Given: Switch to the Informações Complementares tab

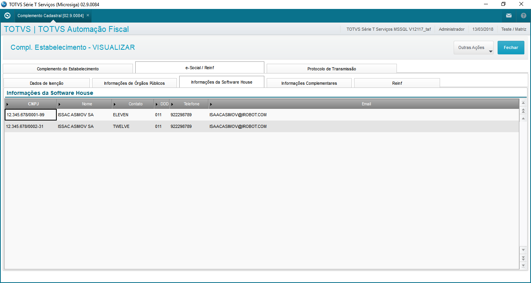Looking at the screenshot, I should click(x=309, y=83).
